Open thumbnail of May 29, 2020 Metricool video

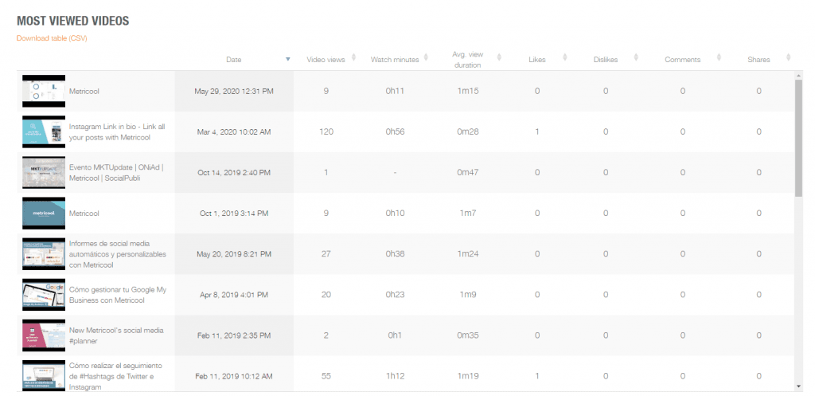[x=44, y=91]
